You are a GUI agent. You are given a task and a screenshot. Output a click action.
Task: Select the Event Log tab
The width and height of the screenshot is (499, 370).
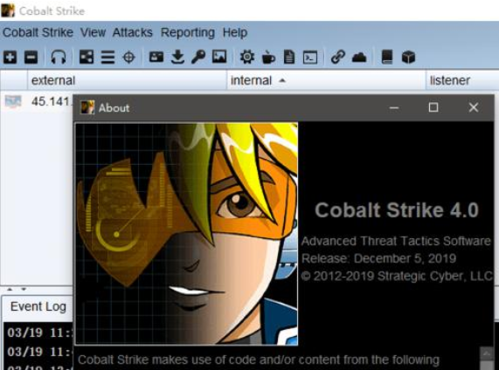pos(38,307)
